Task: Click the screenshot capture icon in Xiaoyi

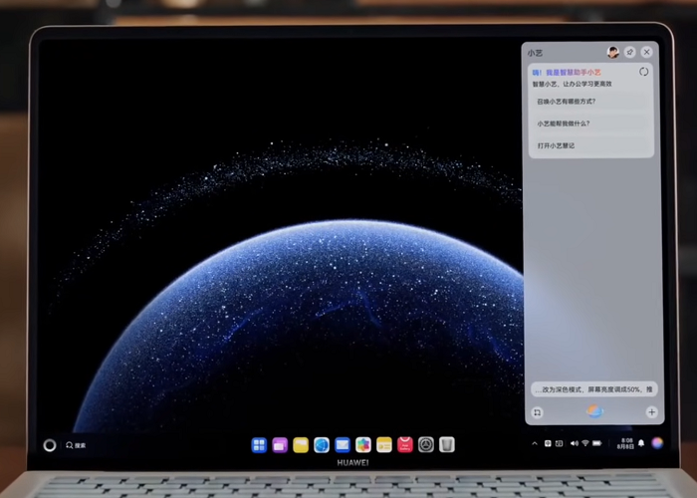Action: 538,412
